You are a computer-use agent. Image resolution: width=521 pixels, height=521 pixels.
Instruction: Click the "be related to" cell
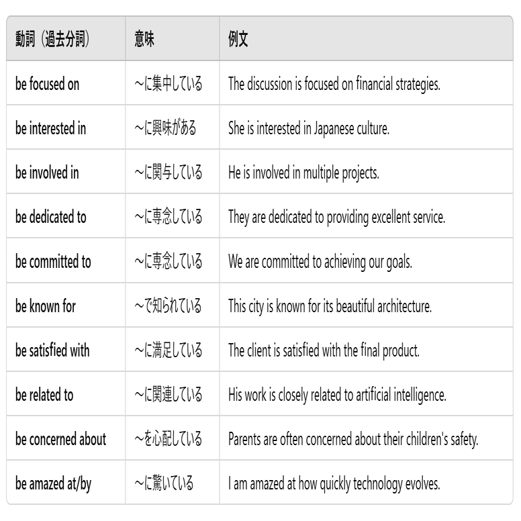click(x=44, y=394)
